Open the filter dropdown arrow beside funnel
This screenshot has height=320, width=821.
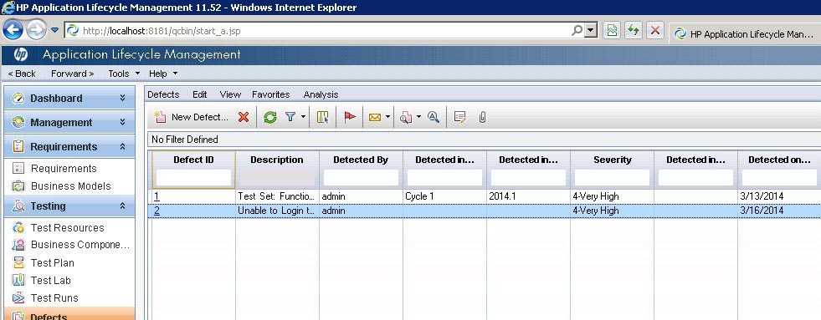303,117
